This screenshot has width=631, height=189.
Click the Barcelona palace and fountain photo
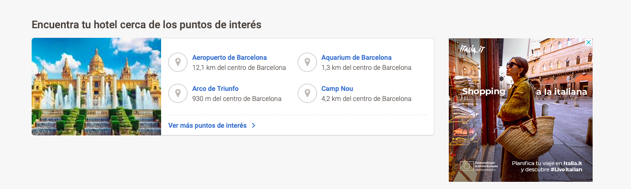click(96, 87)
